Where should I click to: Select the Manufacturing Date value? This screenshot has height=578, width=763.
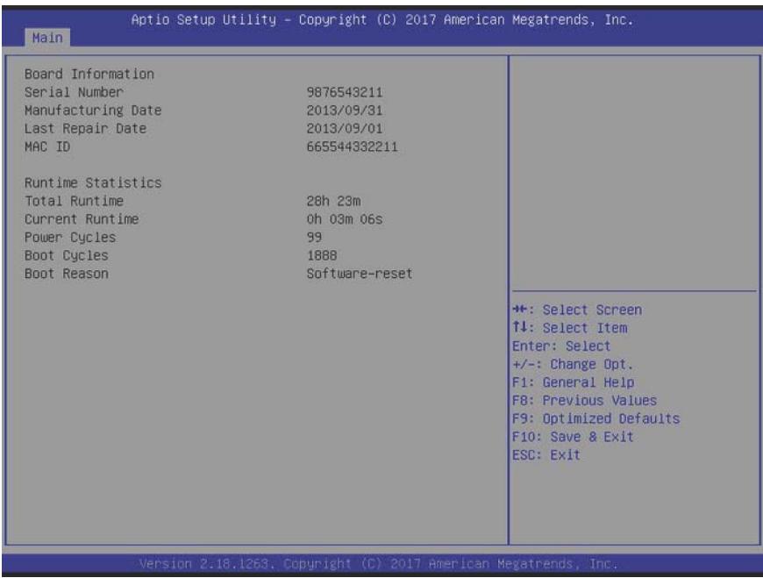click(345, 111)
